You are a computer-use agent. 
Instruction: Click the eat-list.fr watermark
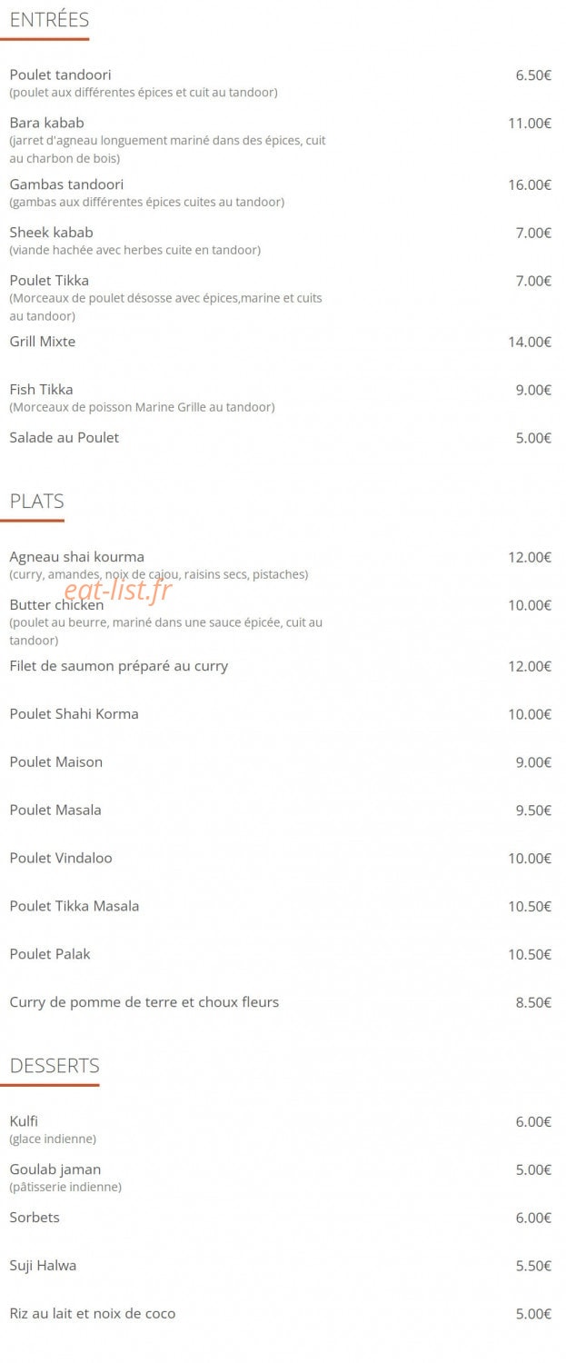click(118, 592)
